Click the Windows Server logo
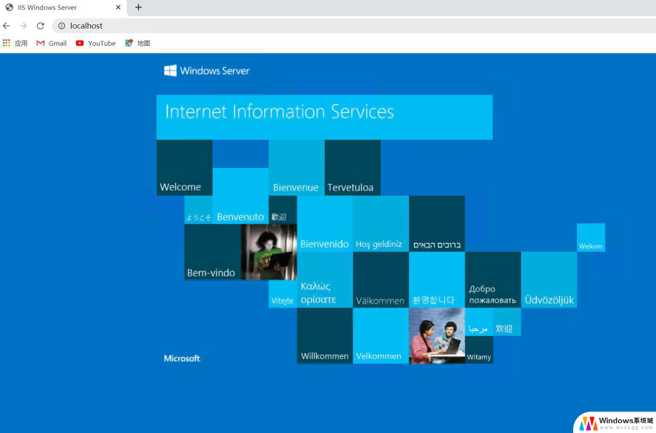This screenshot has height=433, width=656. pyautogui.click(x=207, y=70)
